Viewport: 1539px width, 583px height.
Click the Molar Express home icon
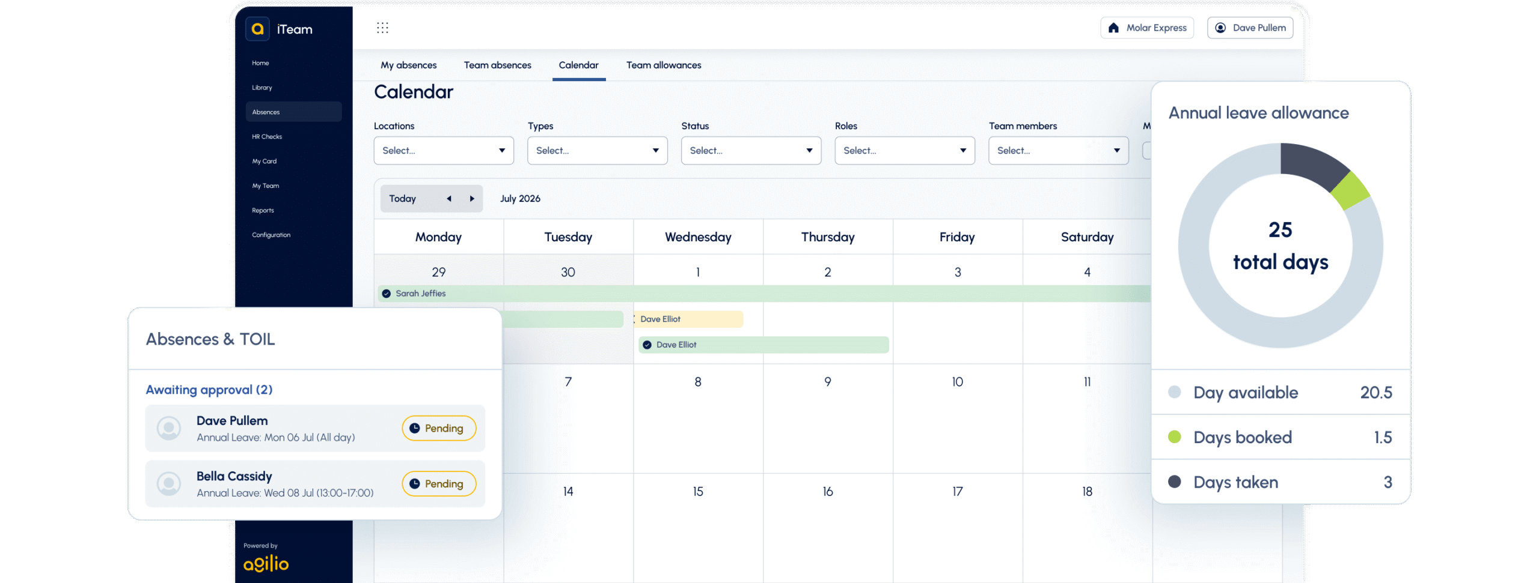click(1113, 28)
